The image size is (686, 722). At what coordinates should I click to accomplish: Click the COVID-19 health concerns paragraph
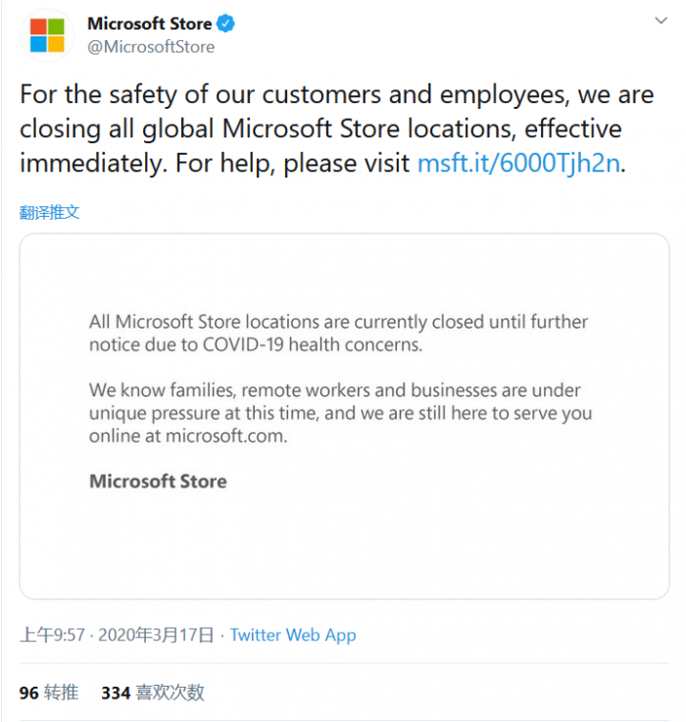338,334
